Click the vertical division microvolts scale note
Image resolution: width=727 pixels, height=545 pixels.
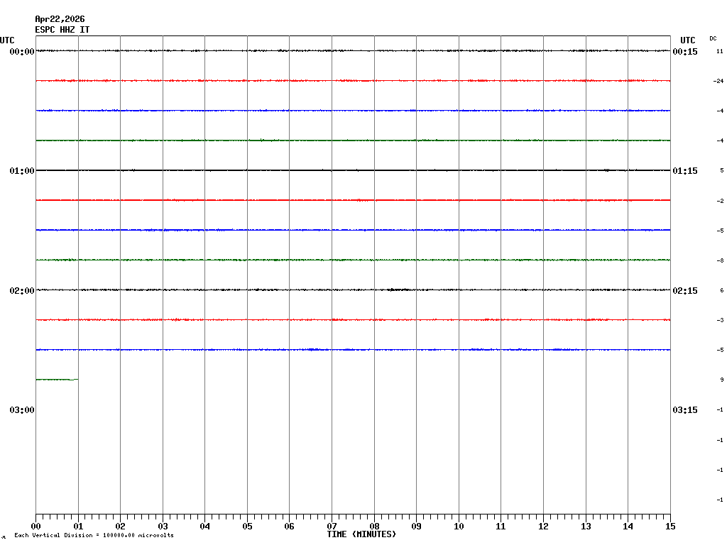(94, 535)
